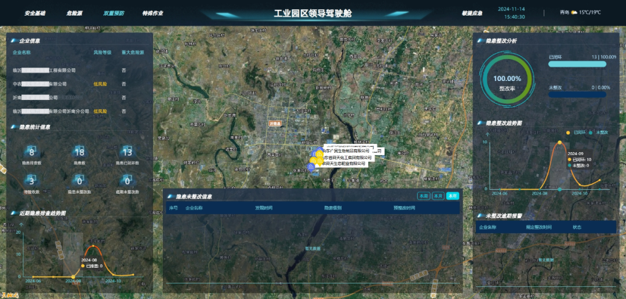Click the 物验收数 icon showing 3
Image resolution: width=626 pixels, height=299 pixels.
(32, 180)
